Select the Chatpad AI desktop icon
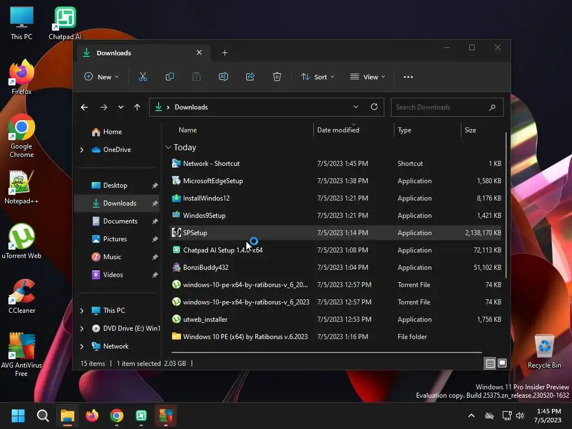This screenshot has width=572, height=429. (65, 23)
